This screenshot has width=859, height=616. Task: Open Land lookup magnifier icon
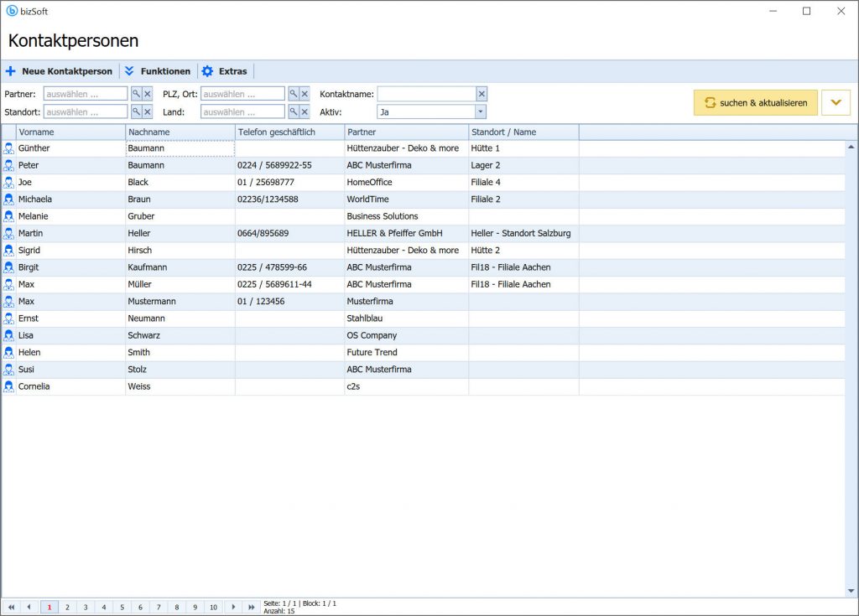[294, 112]
